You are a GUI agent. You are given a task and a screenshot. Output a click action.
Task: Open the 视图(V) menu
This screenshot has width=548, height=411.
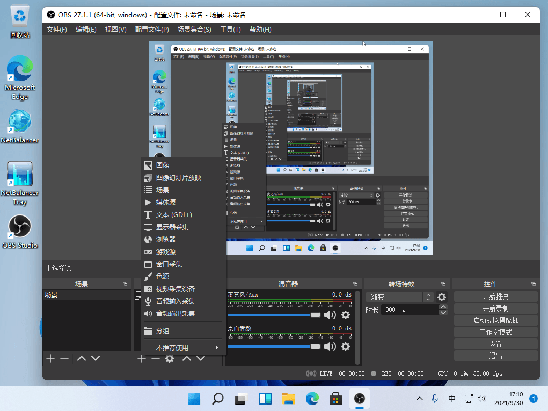click(116, 30)
